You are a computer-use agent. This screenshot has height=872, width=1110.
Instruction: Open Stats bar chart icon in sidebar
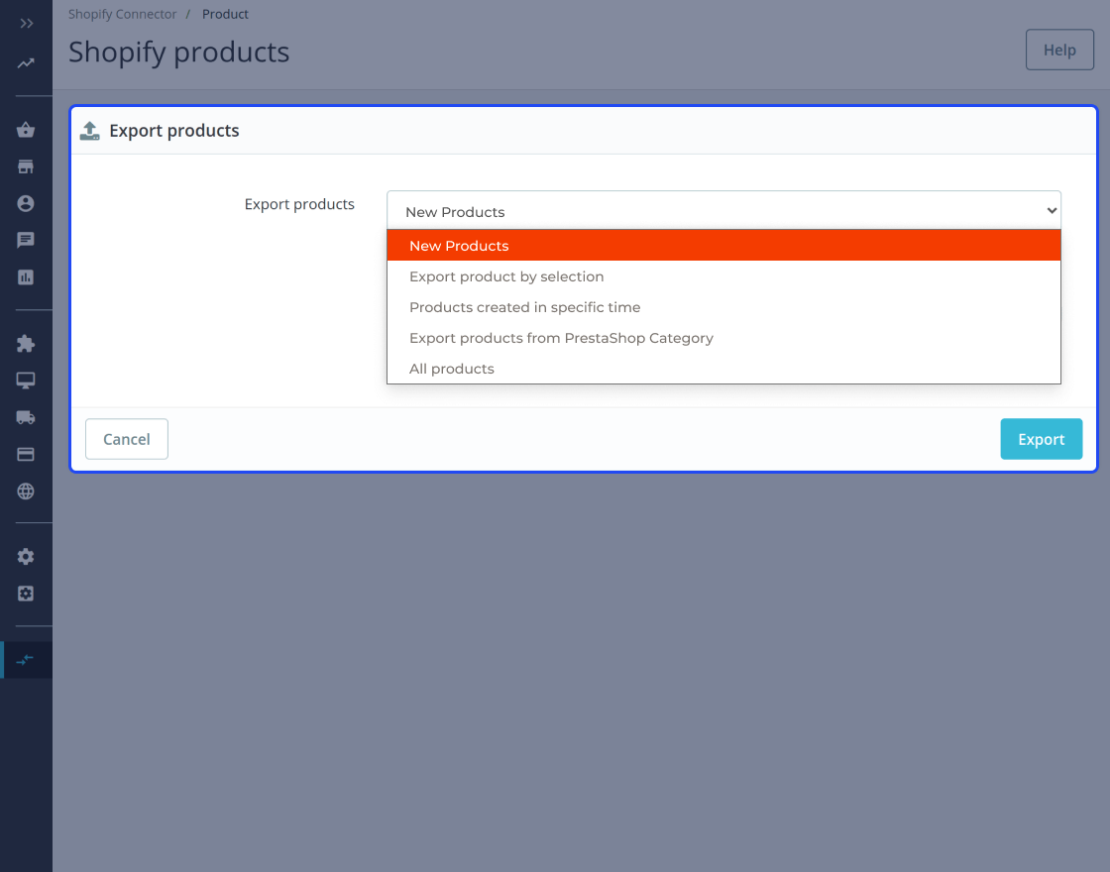coord(26,277)
